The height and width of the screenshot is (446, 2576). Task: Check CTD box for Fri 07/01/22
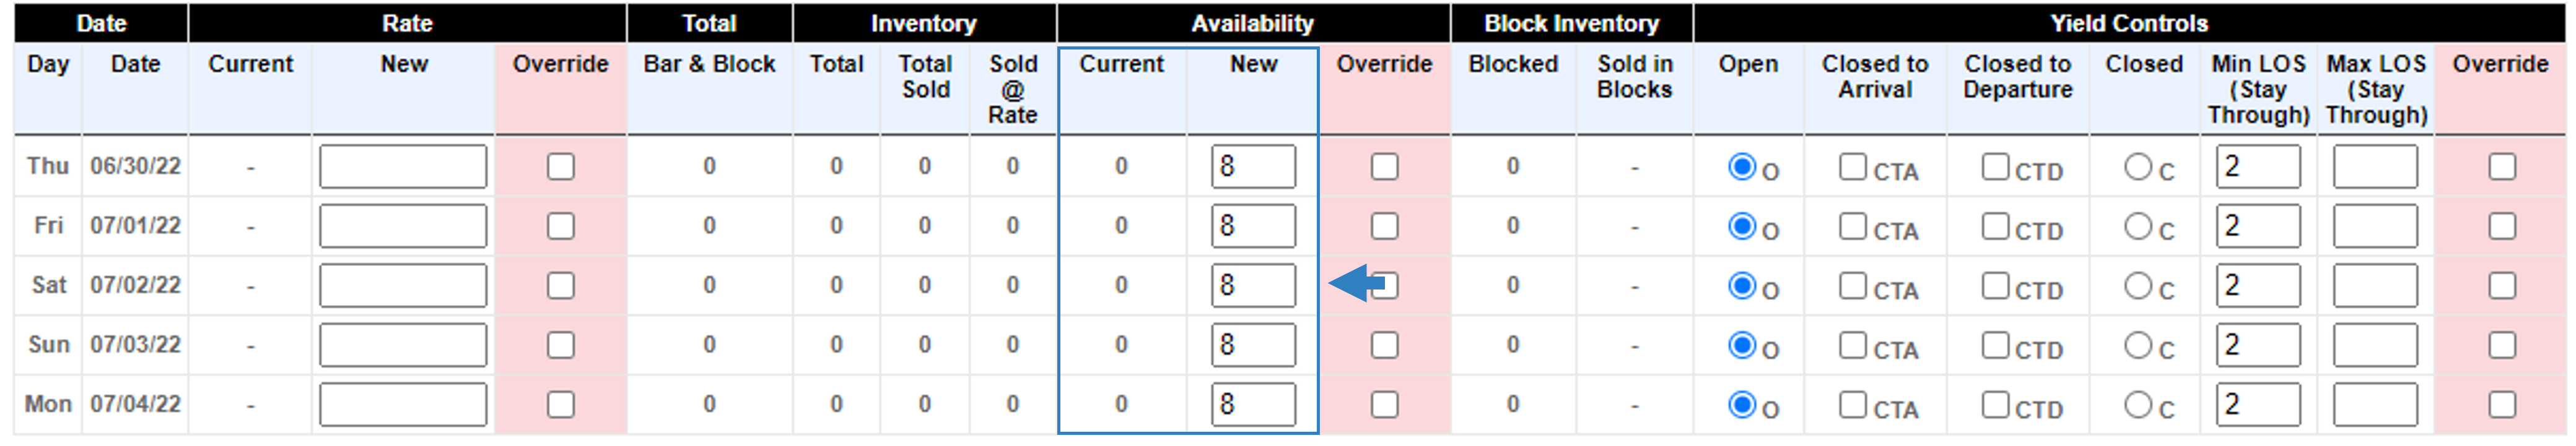tap(1995, 226)
